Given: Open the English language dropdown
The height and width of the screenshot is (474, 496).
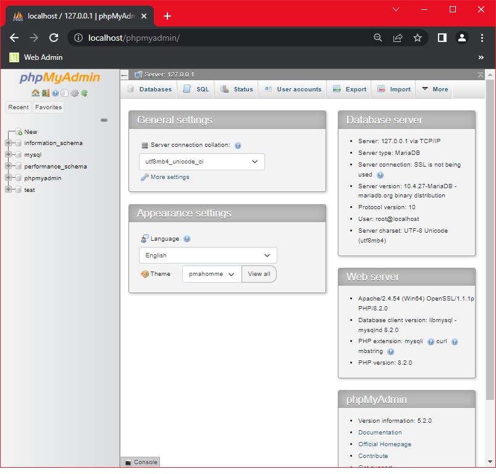Looking at the screenshot, I should tap(208, 256).
